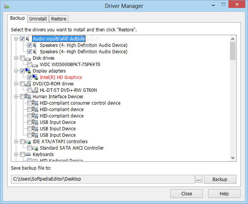Select the Disk drives category label
The height and width of the screenshot is (204, 248).
pos(43,58)
